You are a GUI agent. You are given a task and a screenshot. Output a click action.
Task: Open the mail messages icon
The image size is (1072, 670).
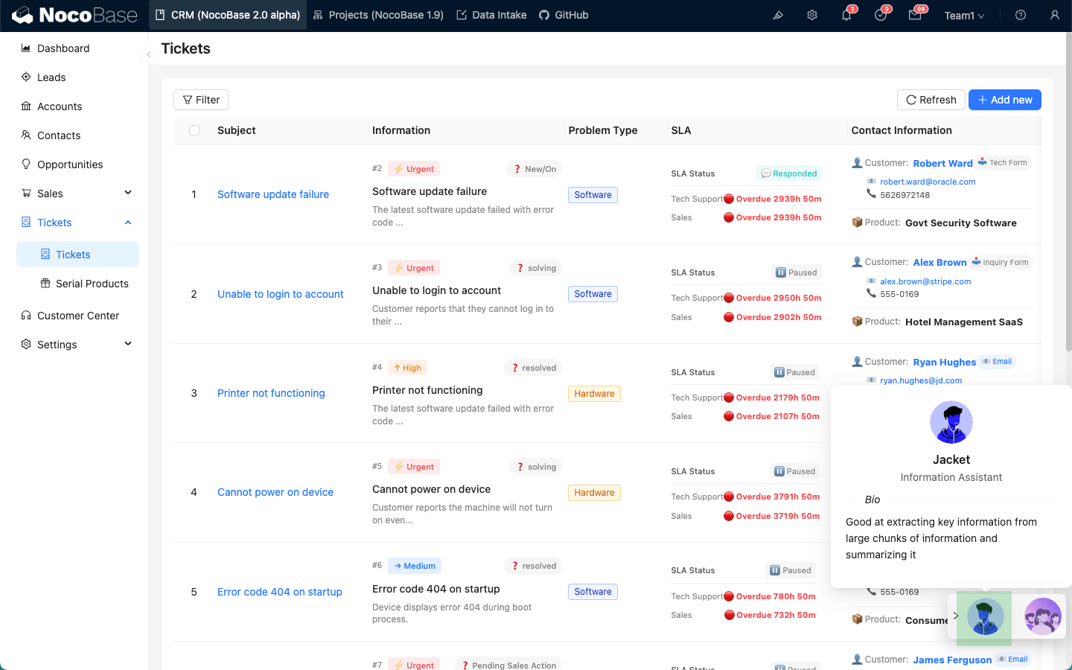915,15
